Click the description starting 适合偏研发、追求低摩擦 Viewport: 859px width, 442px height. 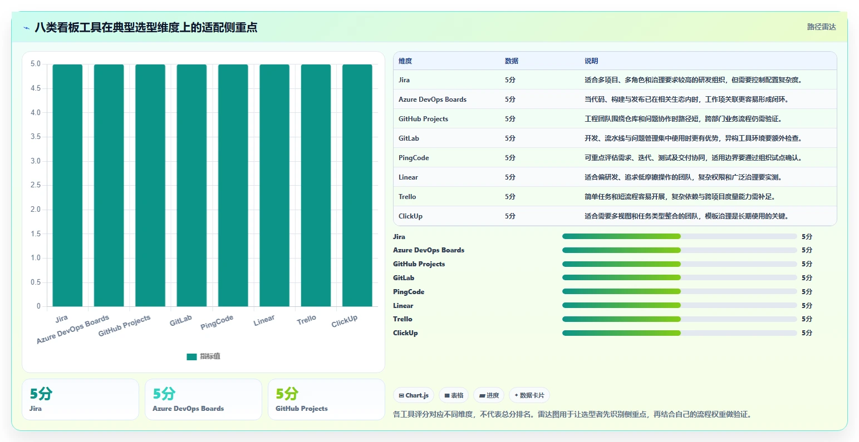tap(684, 177)
